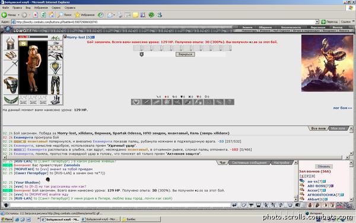Click the chat send arrow icon
Viewport: 356px width, 223px height.
coord(234,205)
